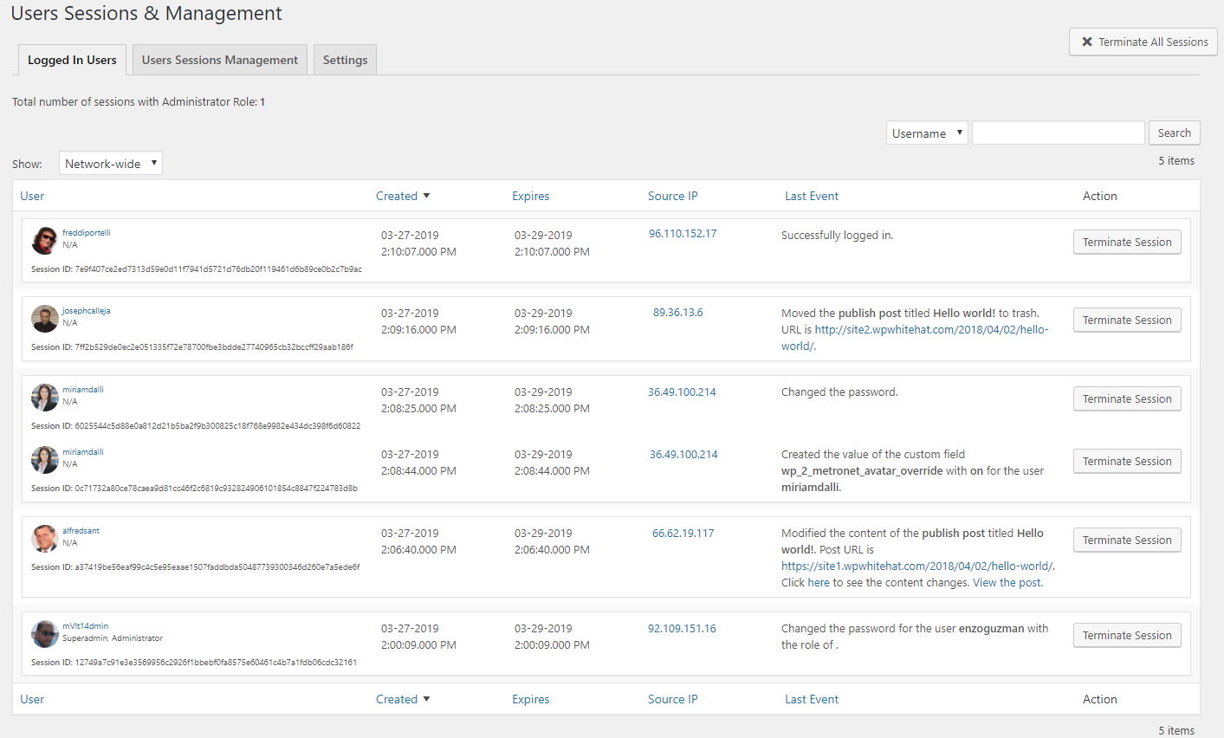1224x738 pixels.
Task: Open source IP 96.110.152.17 link
Action: pyautogui.click(x=683, y=234)
